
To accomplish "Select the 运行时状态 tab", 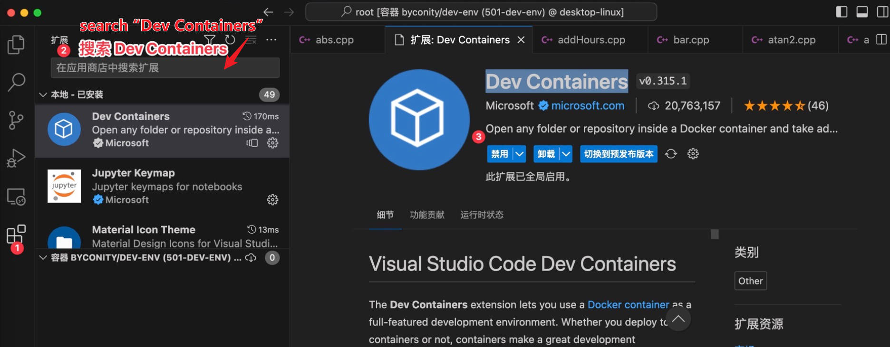I will (x=482, y=215).
